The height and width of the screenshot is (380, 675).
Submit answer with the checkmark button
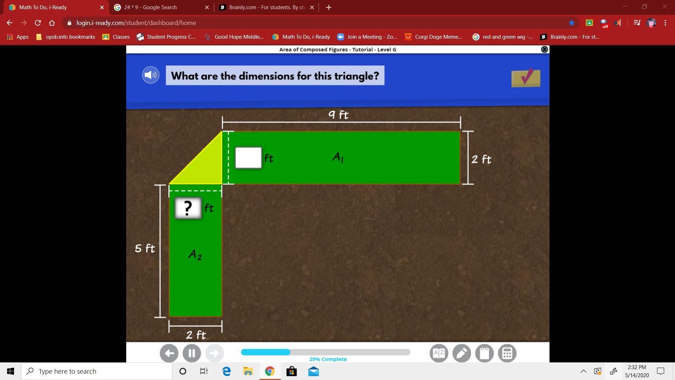pyautogui.click(x=526, y=78)
